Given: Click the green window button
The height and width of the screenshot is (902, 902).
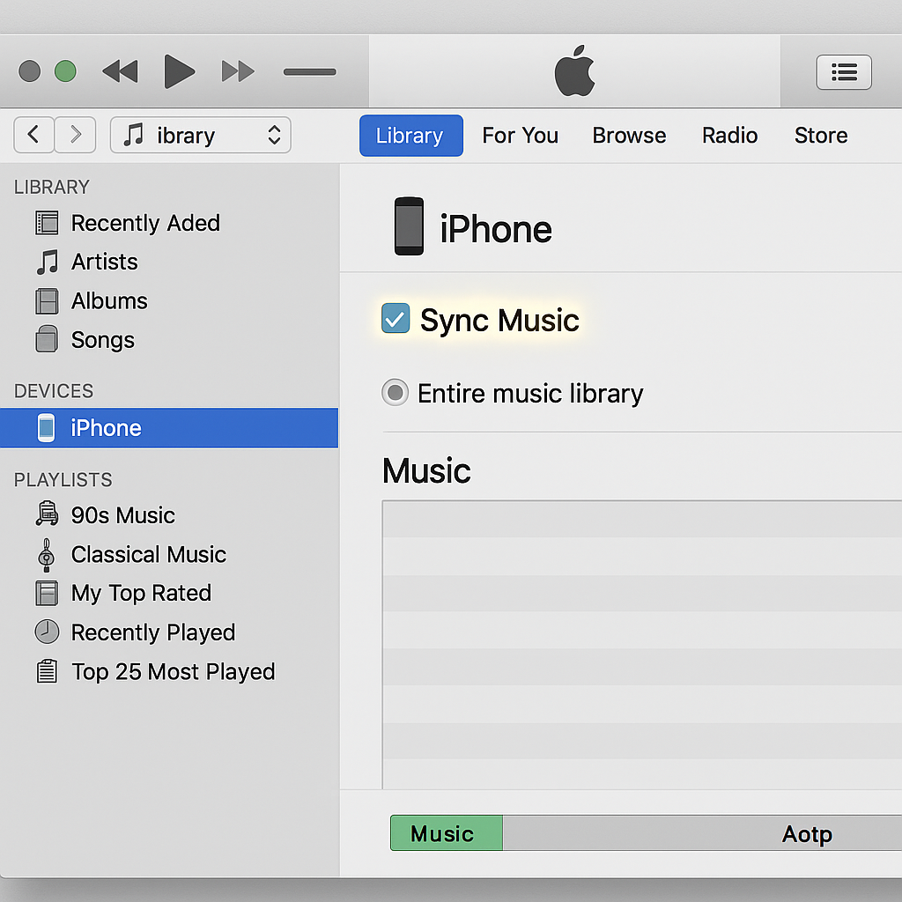Looking at the screenshot, I should pos(65,71).
